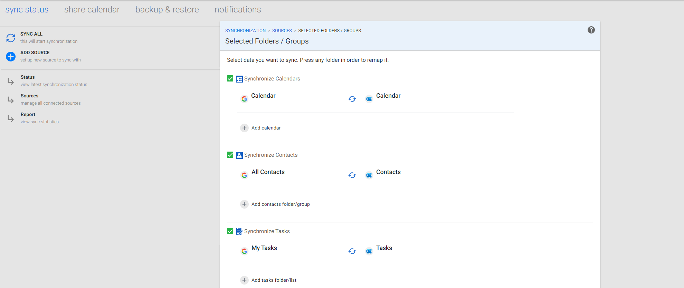The image size is (684, 288).
Task: Click the arrow icon beside Status
Action: coord(11,81)
